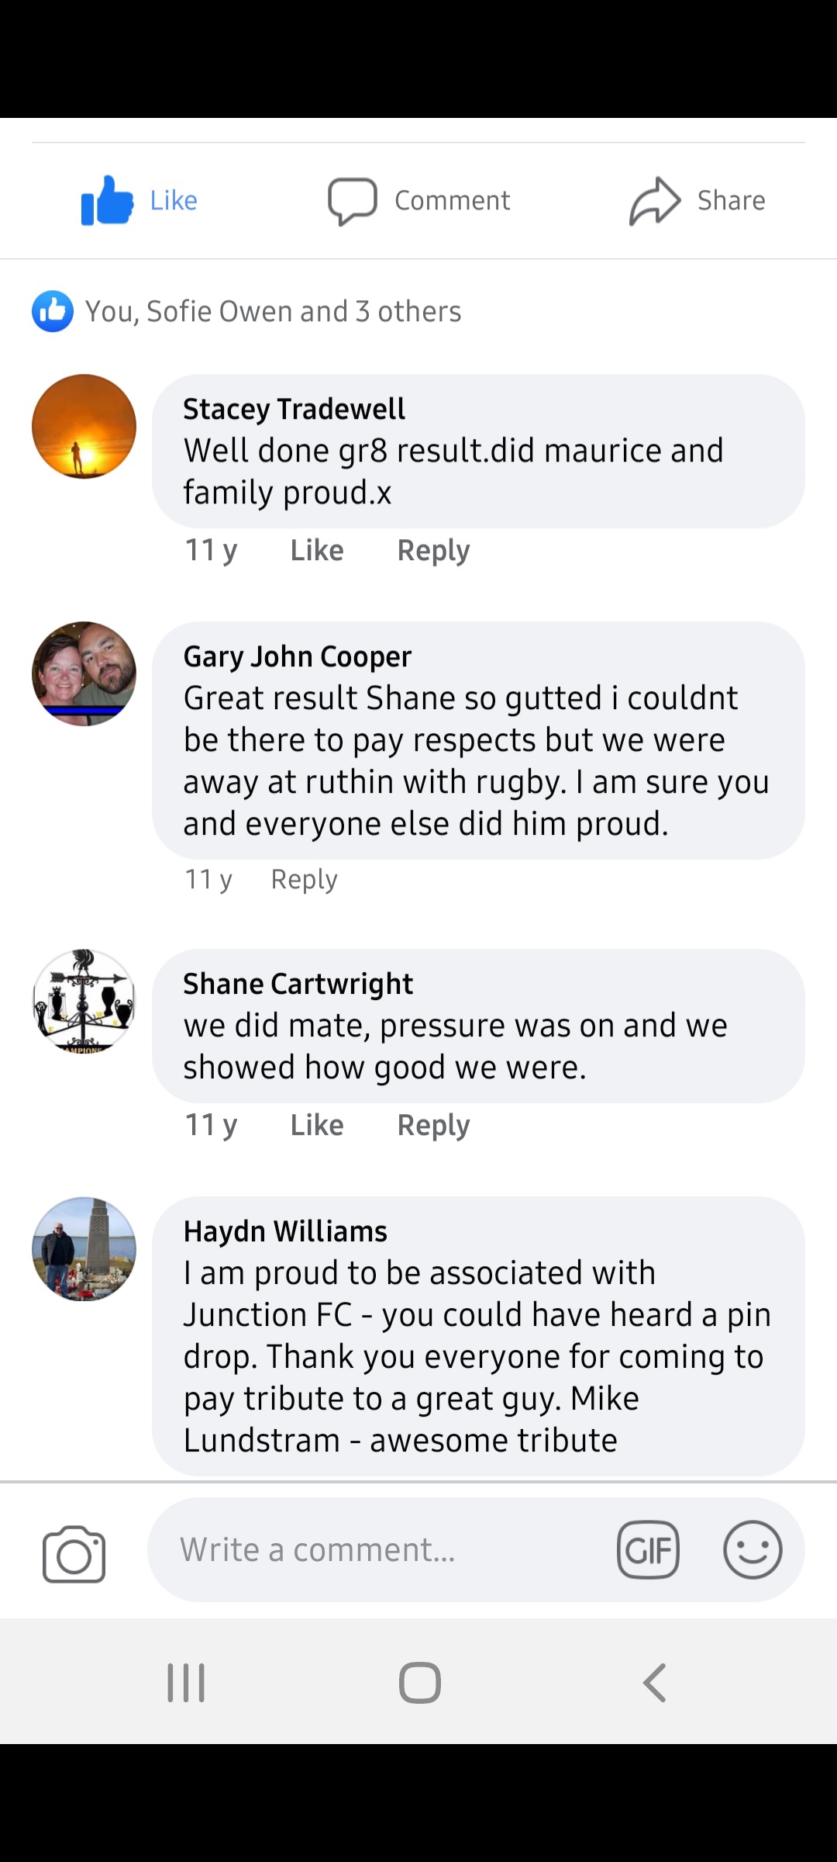Tap the Android home navigation button
Screen dimensions: 837x1862
(419, 1683)
